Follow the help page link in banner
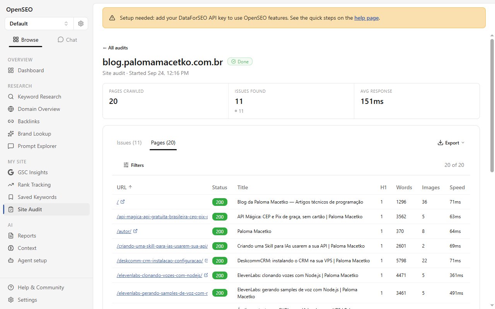This screenshot has height=309, width=495. click(366, 18)
